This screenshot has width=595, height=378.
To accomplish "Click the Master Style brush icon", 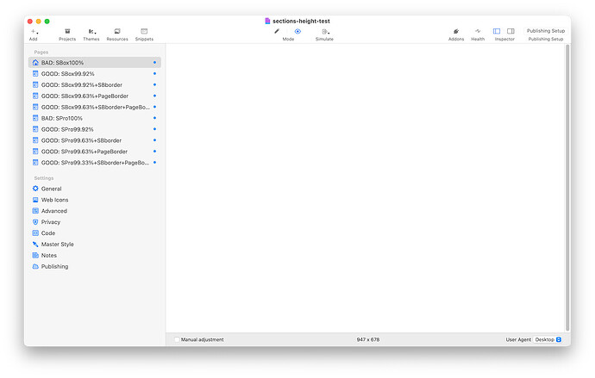I will (x=35, y=245).
